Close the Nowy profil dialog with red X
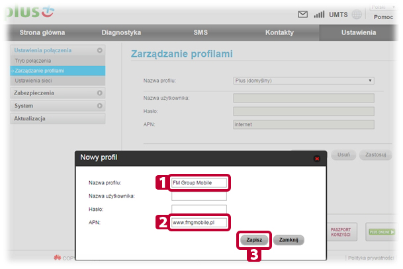Image resolution: width=403 pixels, height=269 pixels. pos(317,159)
